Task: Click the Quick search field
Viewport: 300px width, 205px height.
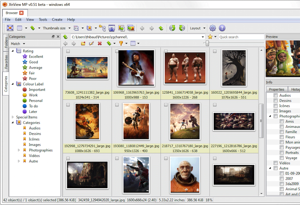Action: 241,37
